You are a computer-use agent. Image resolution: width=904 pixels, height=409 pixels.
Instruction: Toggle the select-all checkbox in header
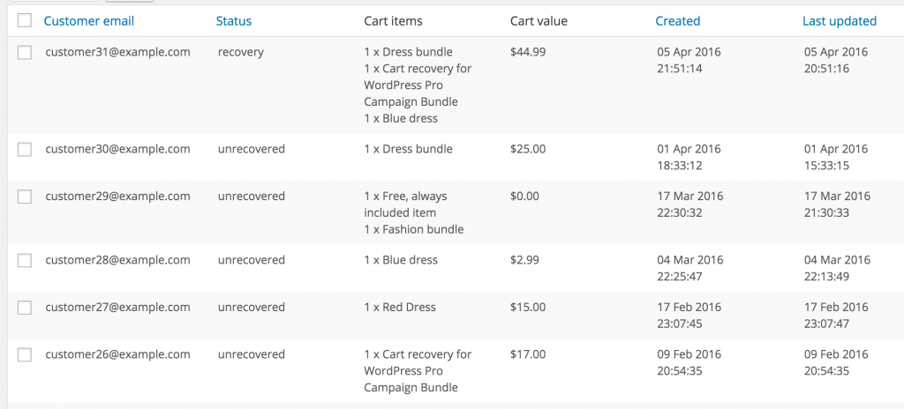25,21
